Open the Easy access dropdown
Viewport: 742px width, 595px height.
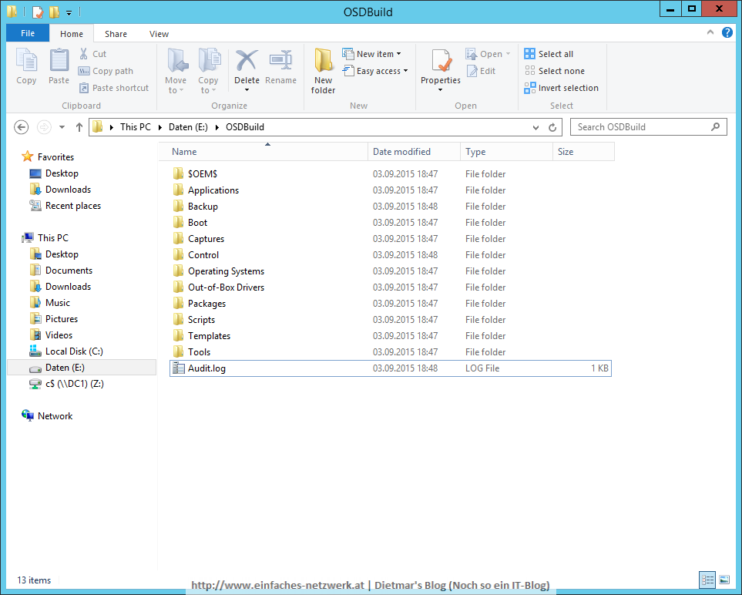point(374,71)
